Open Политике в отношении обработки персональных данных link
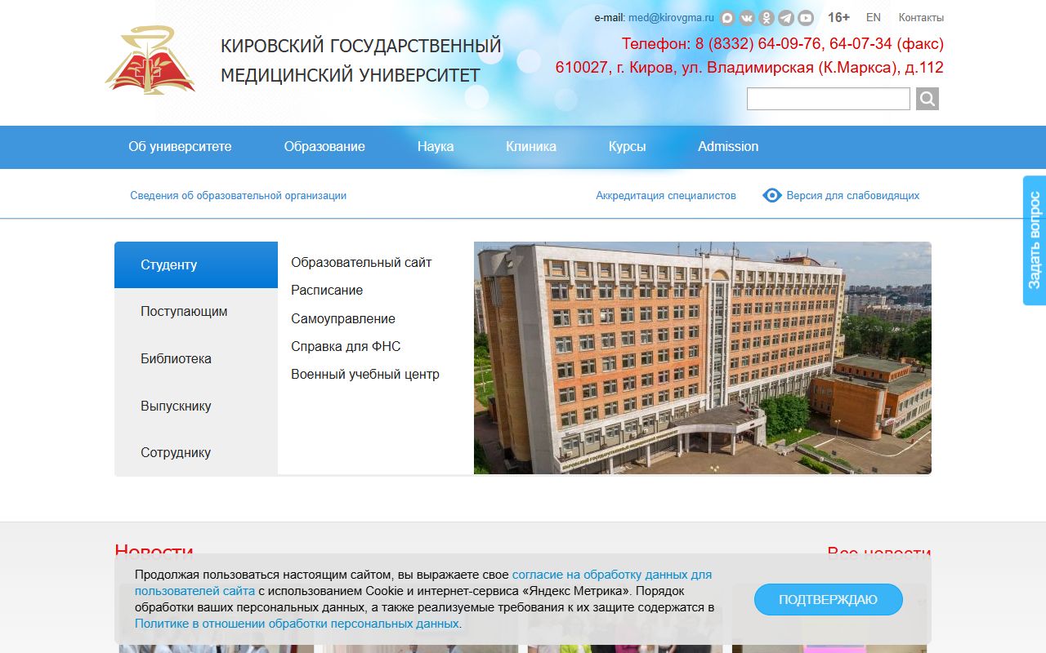 click(298, 624)
